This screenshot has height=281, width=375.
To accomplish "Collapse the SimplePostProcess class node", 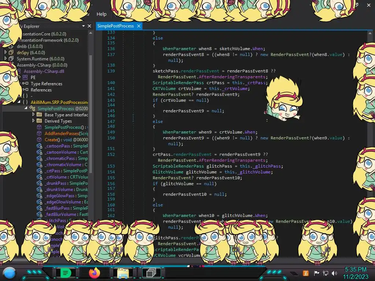I will pyautogui.click(x=26, y=108).
